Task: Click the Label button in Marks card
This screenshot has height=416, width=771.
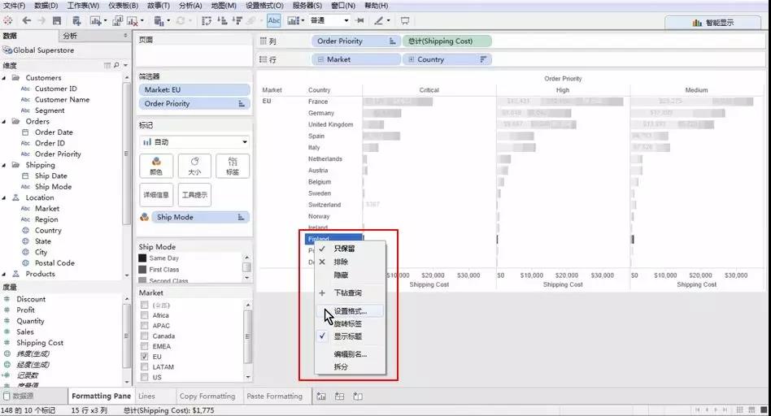Action: 233,166
